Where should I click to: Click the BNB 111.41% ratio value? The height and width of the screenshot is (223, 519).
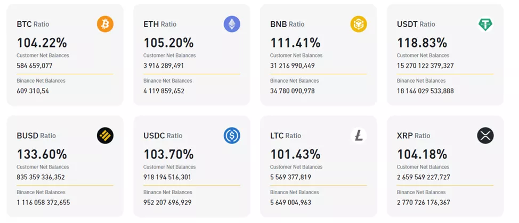pos(295,43)
